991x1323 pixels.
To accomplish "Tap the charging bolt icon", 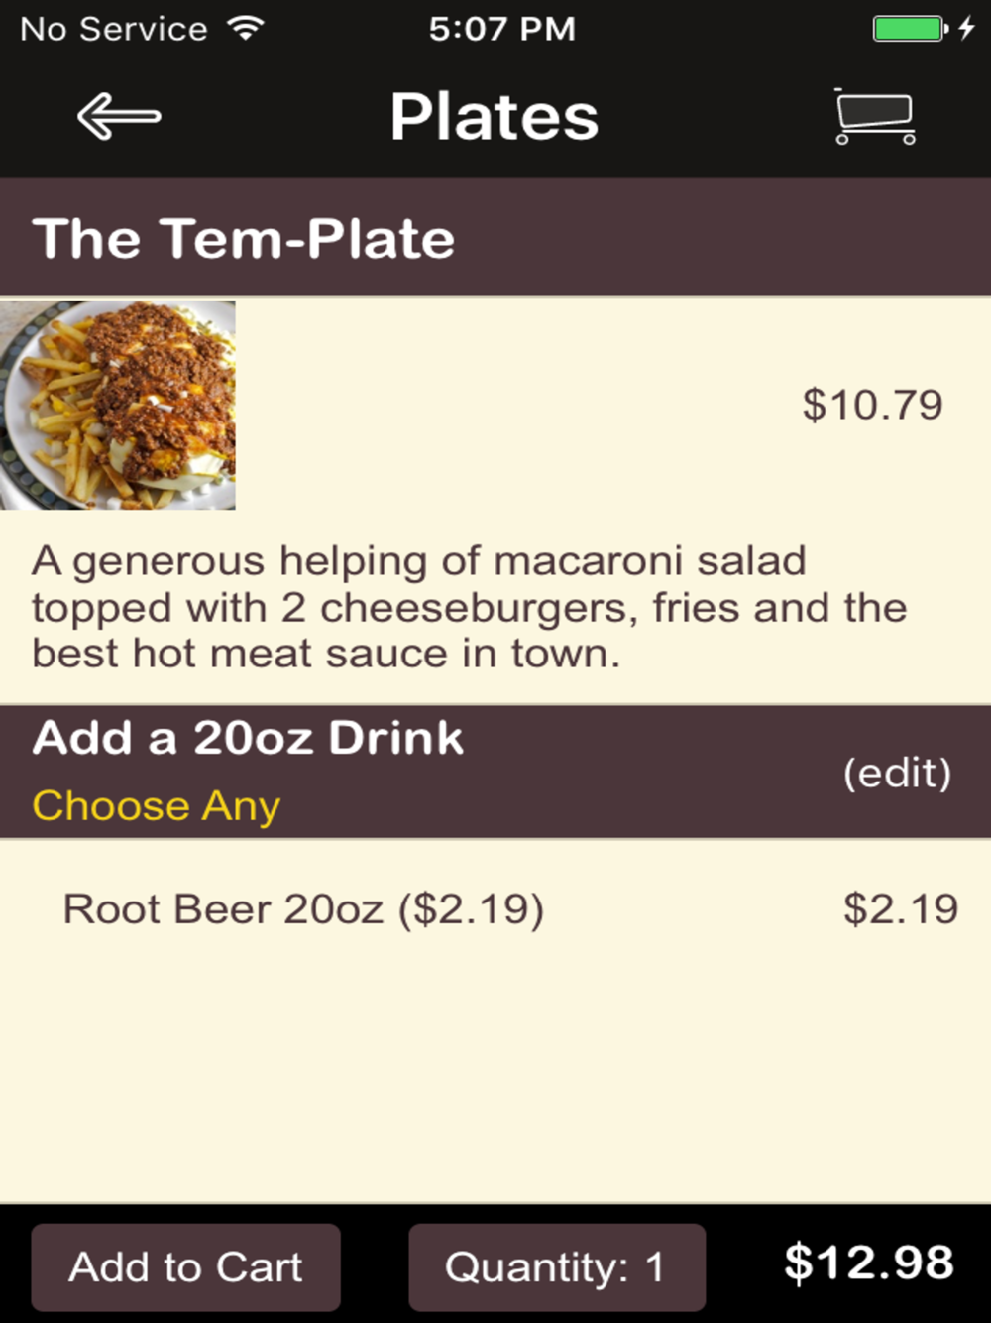I will (x=967, y=29).
